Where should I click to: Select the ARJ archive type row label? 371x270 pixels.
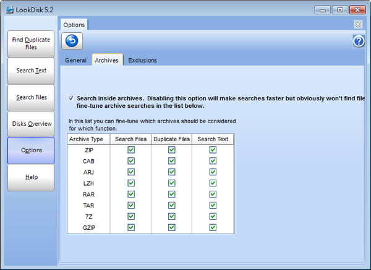tap(88, 172)
